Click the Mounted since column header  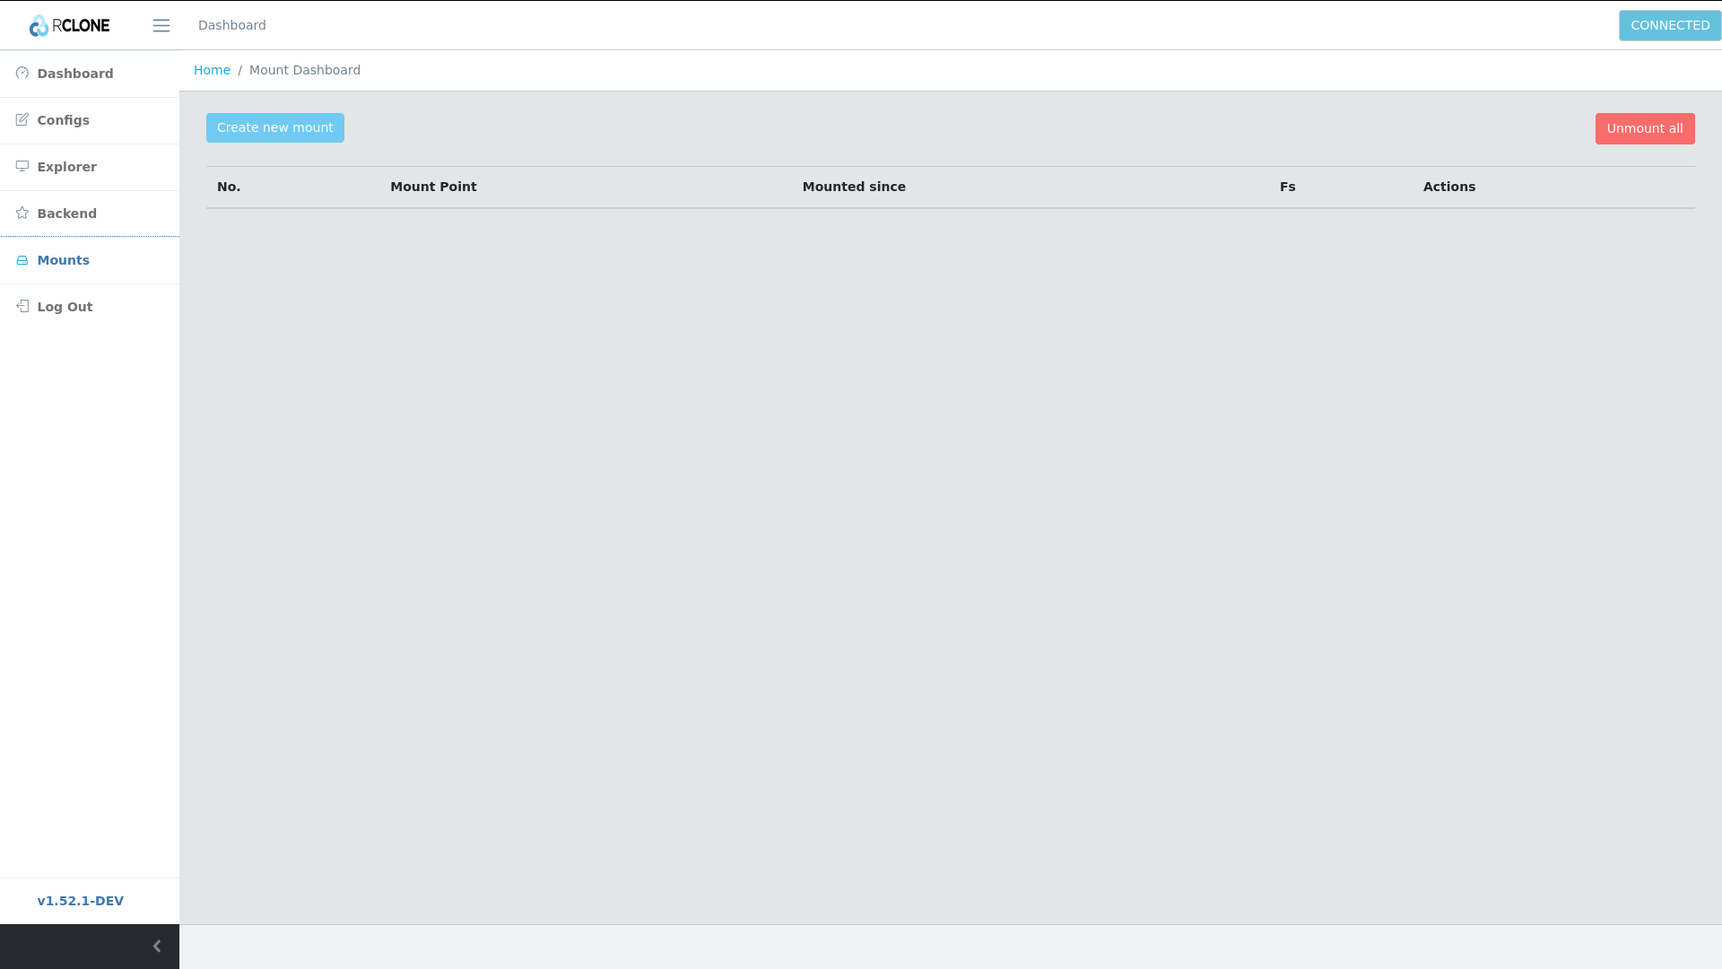pyautogui.click(x=854, y=187)
